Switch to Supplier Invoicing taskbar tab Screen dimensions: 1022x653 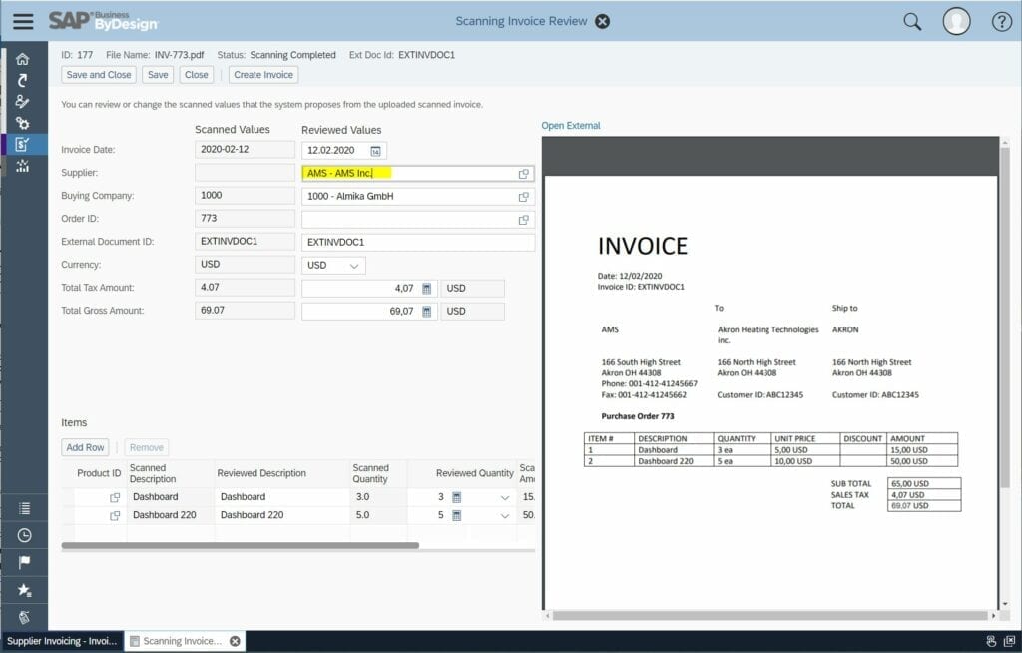(x=62, y=641)
